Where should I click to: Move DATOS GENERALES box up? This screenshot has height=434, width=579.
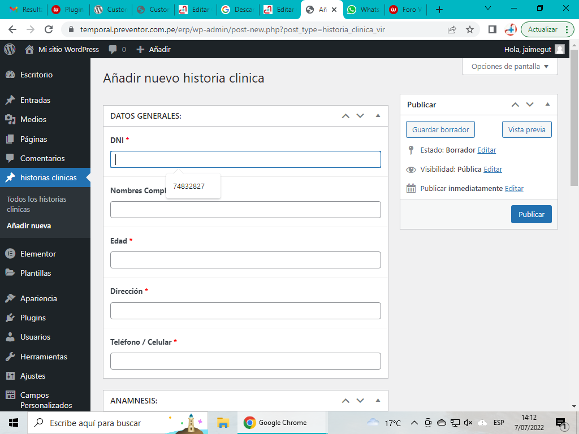(x=345, y=116)
